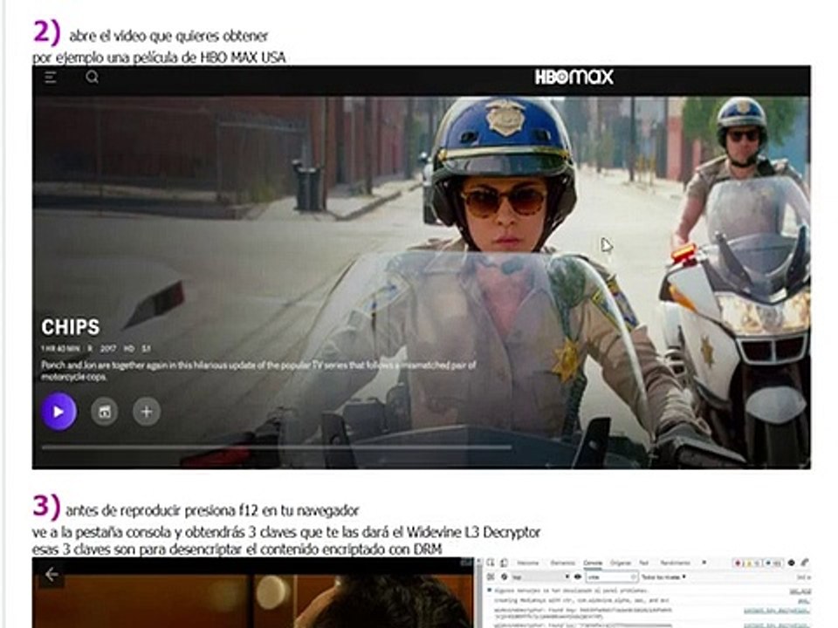Switch to the DevTools Welcome tab
The height and width of the screenshot is (628, 838).
pos(528,563)
